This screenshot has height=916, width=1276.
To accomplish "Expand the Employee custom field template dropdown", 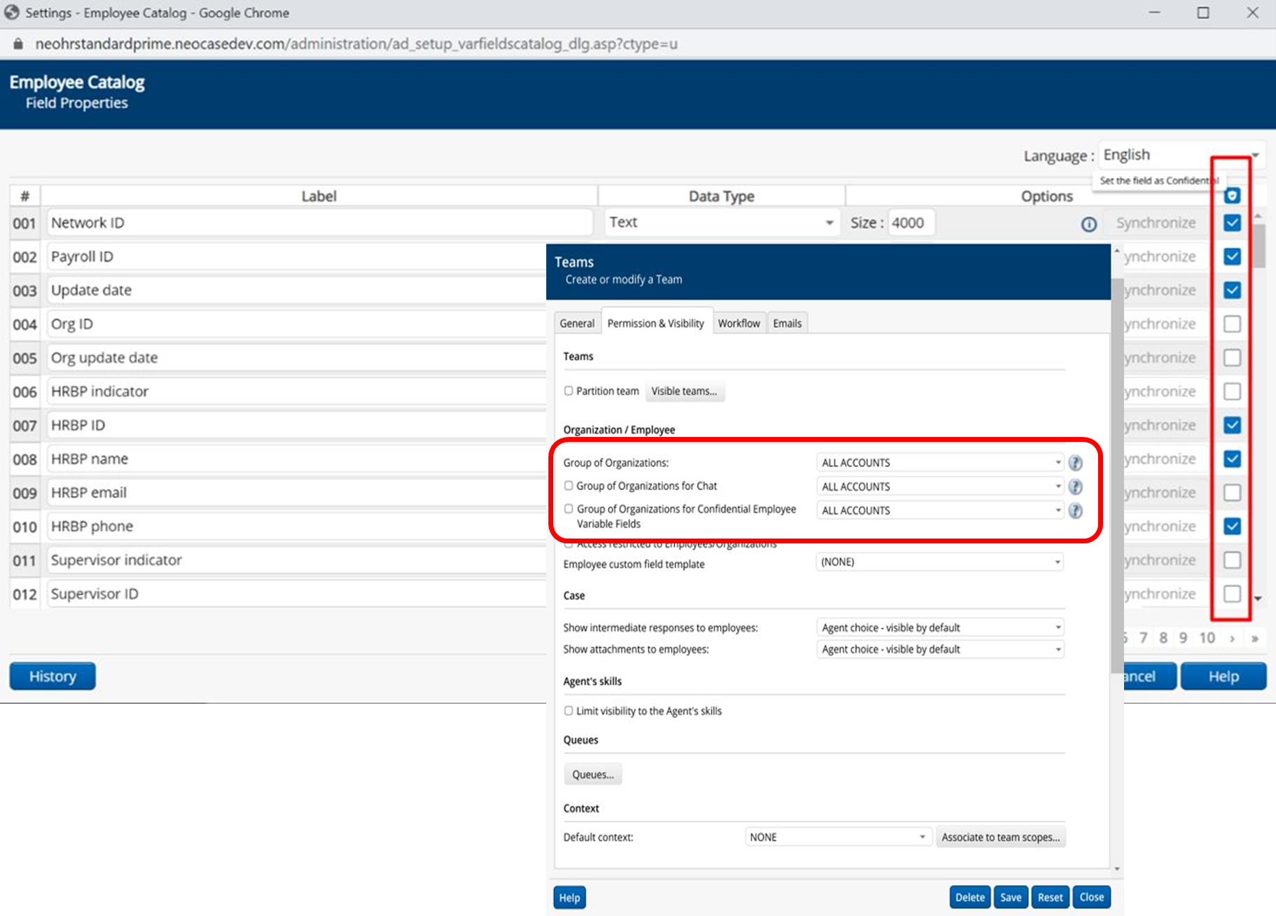I will (939, 562).
